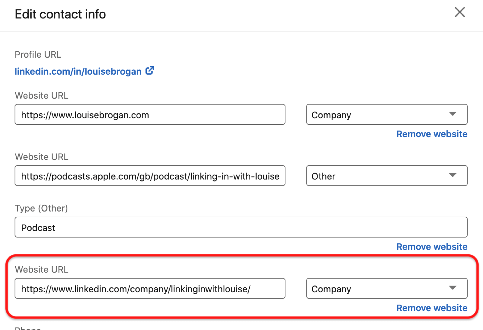Screen dimensions: 483x330
Task: Open the Company dropdown for the LinkedIn URL
Action: click(x=386, y=289)
